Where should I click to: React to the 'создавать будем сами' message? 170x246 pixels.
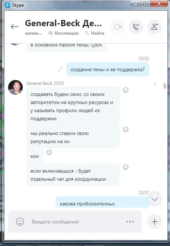[126, 90]
